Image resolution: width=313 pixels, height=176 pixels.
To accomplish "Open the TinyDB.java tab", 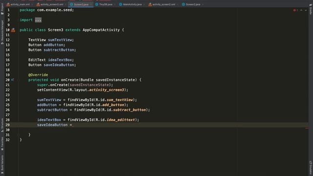I will [x=106, y=4].
